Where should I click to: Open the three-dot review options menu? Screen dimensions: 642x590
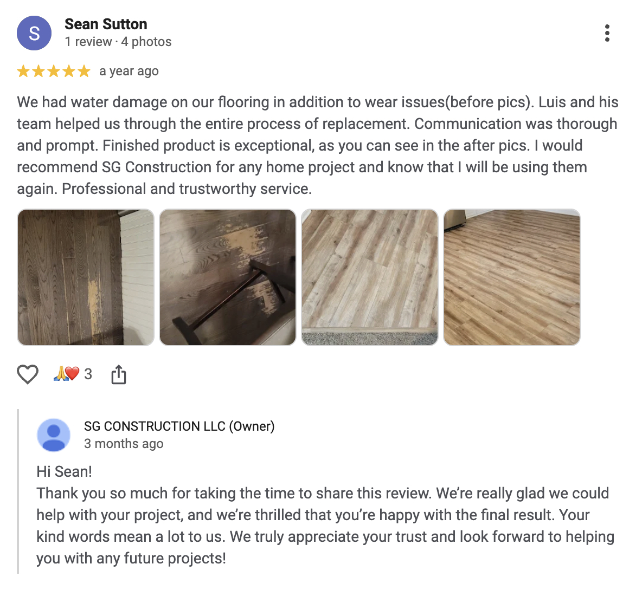click(607, 34)
